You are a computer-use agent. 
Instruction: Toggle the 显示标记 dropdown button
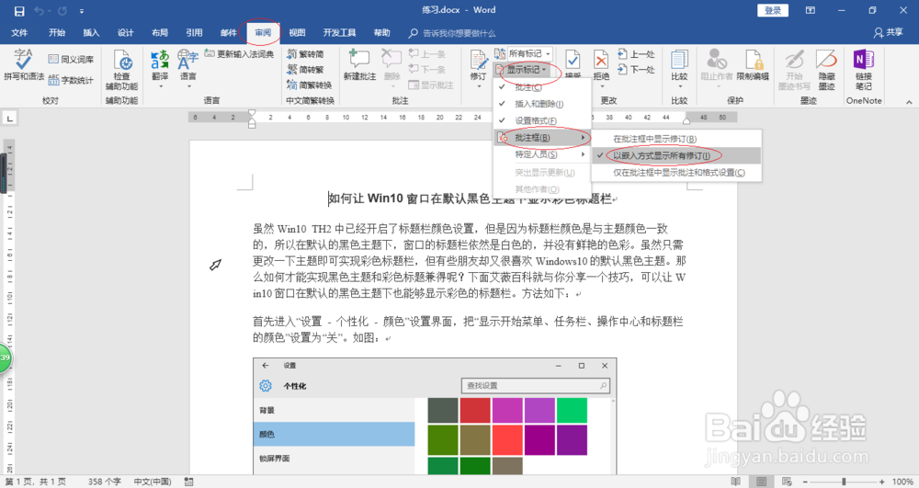coord(523,70)
